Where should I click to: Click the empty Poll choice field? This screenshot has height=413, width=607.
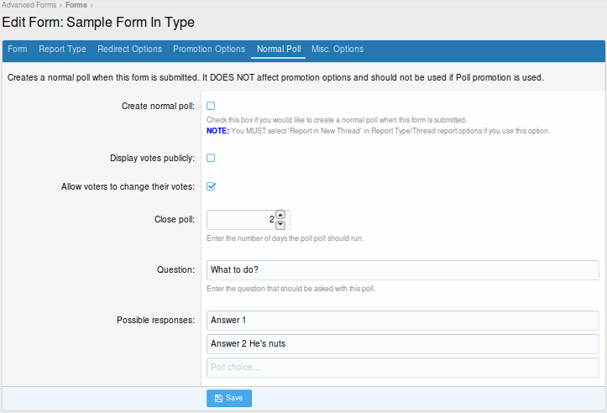(402, 368)
